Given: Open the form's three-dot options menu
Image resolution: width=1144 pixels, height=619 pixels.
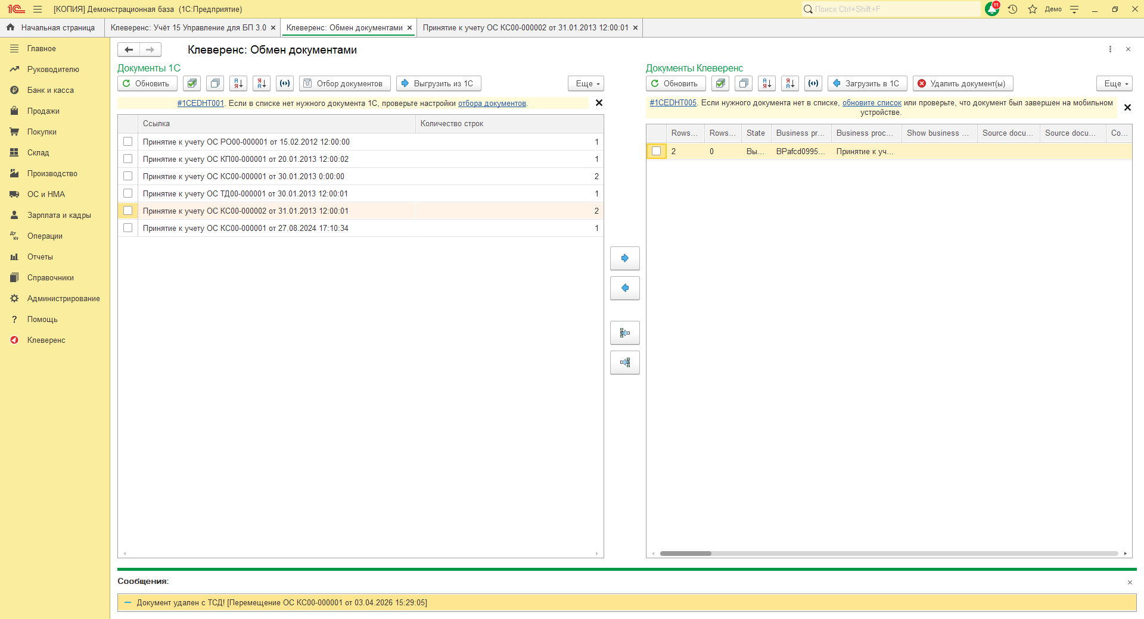Looking at the screenshot, I should [x=1110, y=49].
